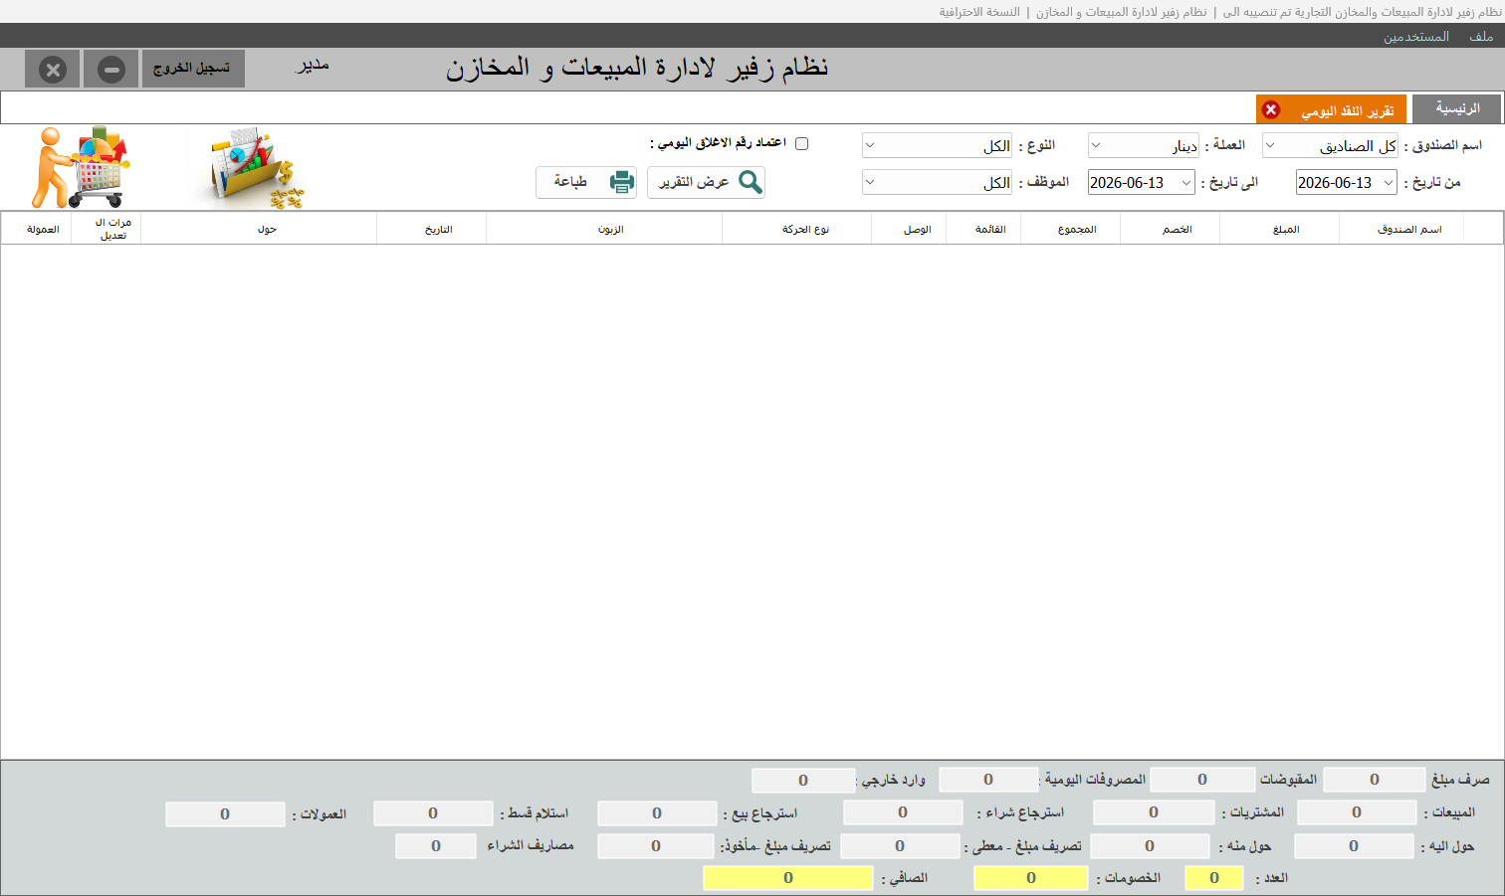Click the استلام قسط value field

(433, 812)
